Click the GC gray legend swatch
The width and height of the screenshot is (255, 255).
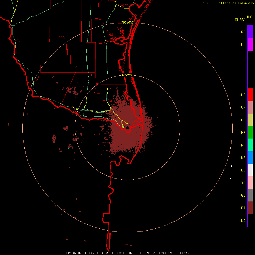pyautogui.click(x=250, y=195)
